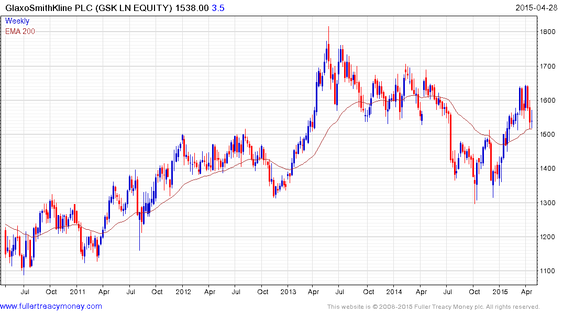Click the copyright notice text at bottom

(434, 307)
